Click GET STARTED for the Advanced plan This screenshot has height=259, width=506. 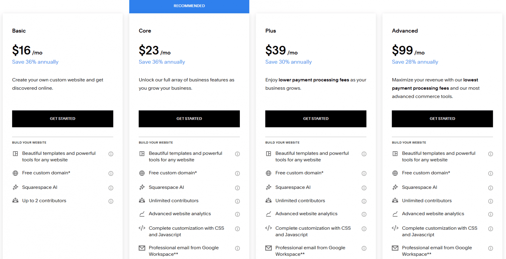[442, 119]
